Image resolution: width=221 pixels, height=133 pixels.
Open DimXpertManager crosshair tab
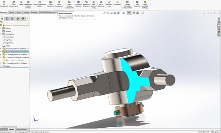pos(18,19)
